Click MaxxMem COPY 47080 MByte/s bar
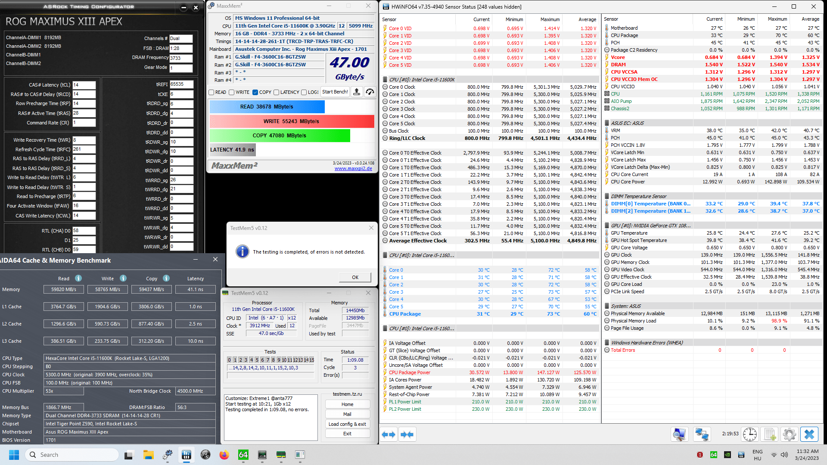The height and width of the screenshot is (465, 827). [280, 135]
